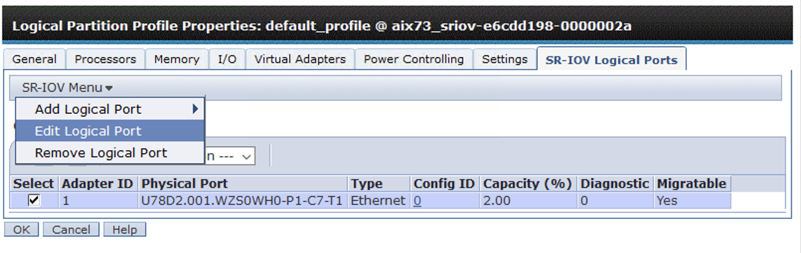Open the Settings tab
Viewport: 801px width, 253px height.
point(504,59)
